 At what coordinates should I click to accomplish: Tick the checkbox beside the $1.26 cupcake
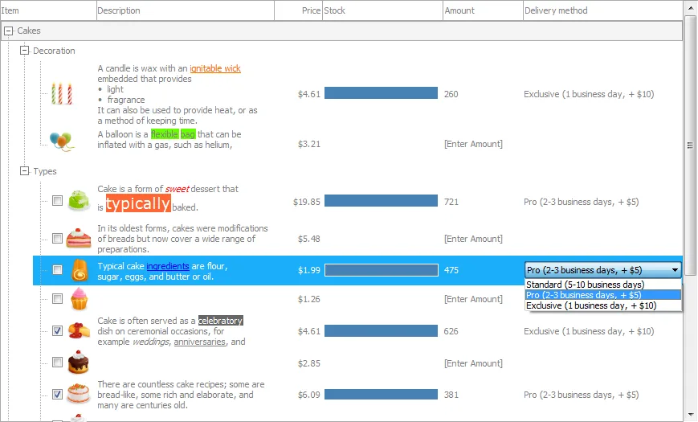pyautogui.click(x=57, y=298)
